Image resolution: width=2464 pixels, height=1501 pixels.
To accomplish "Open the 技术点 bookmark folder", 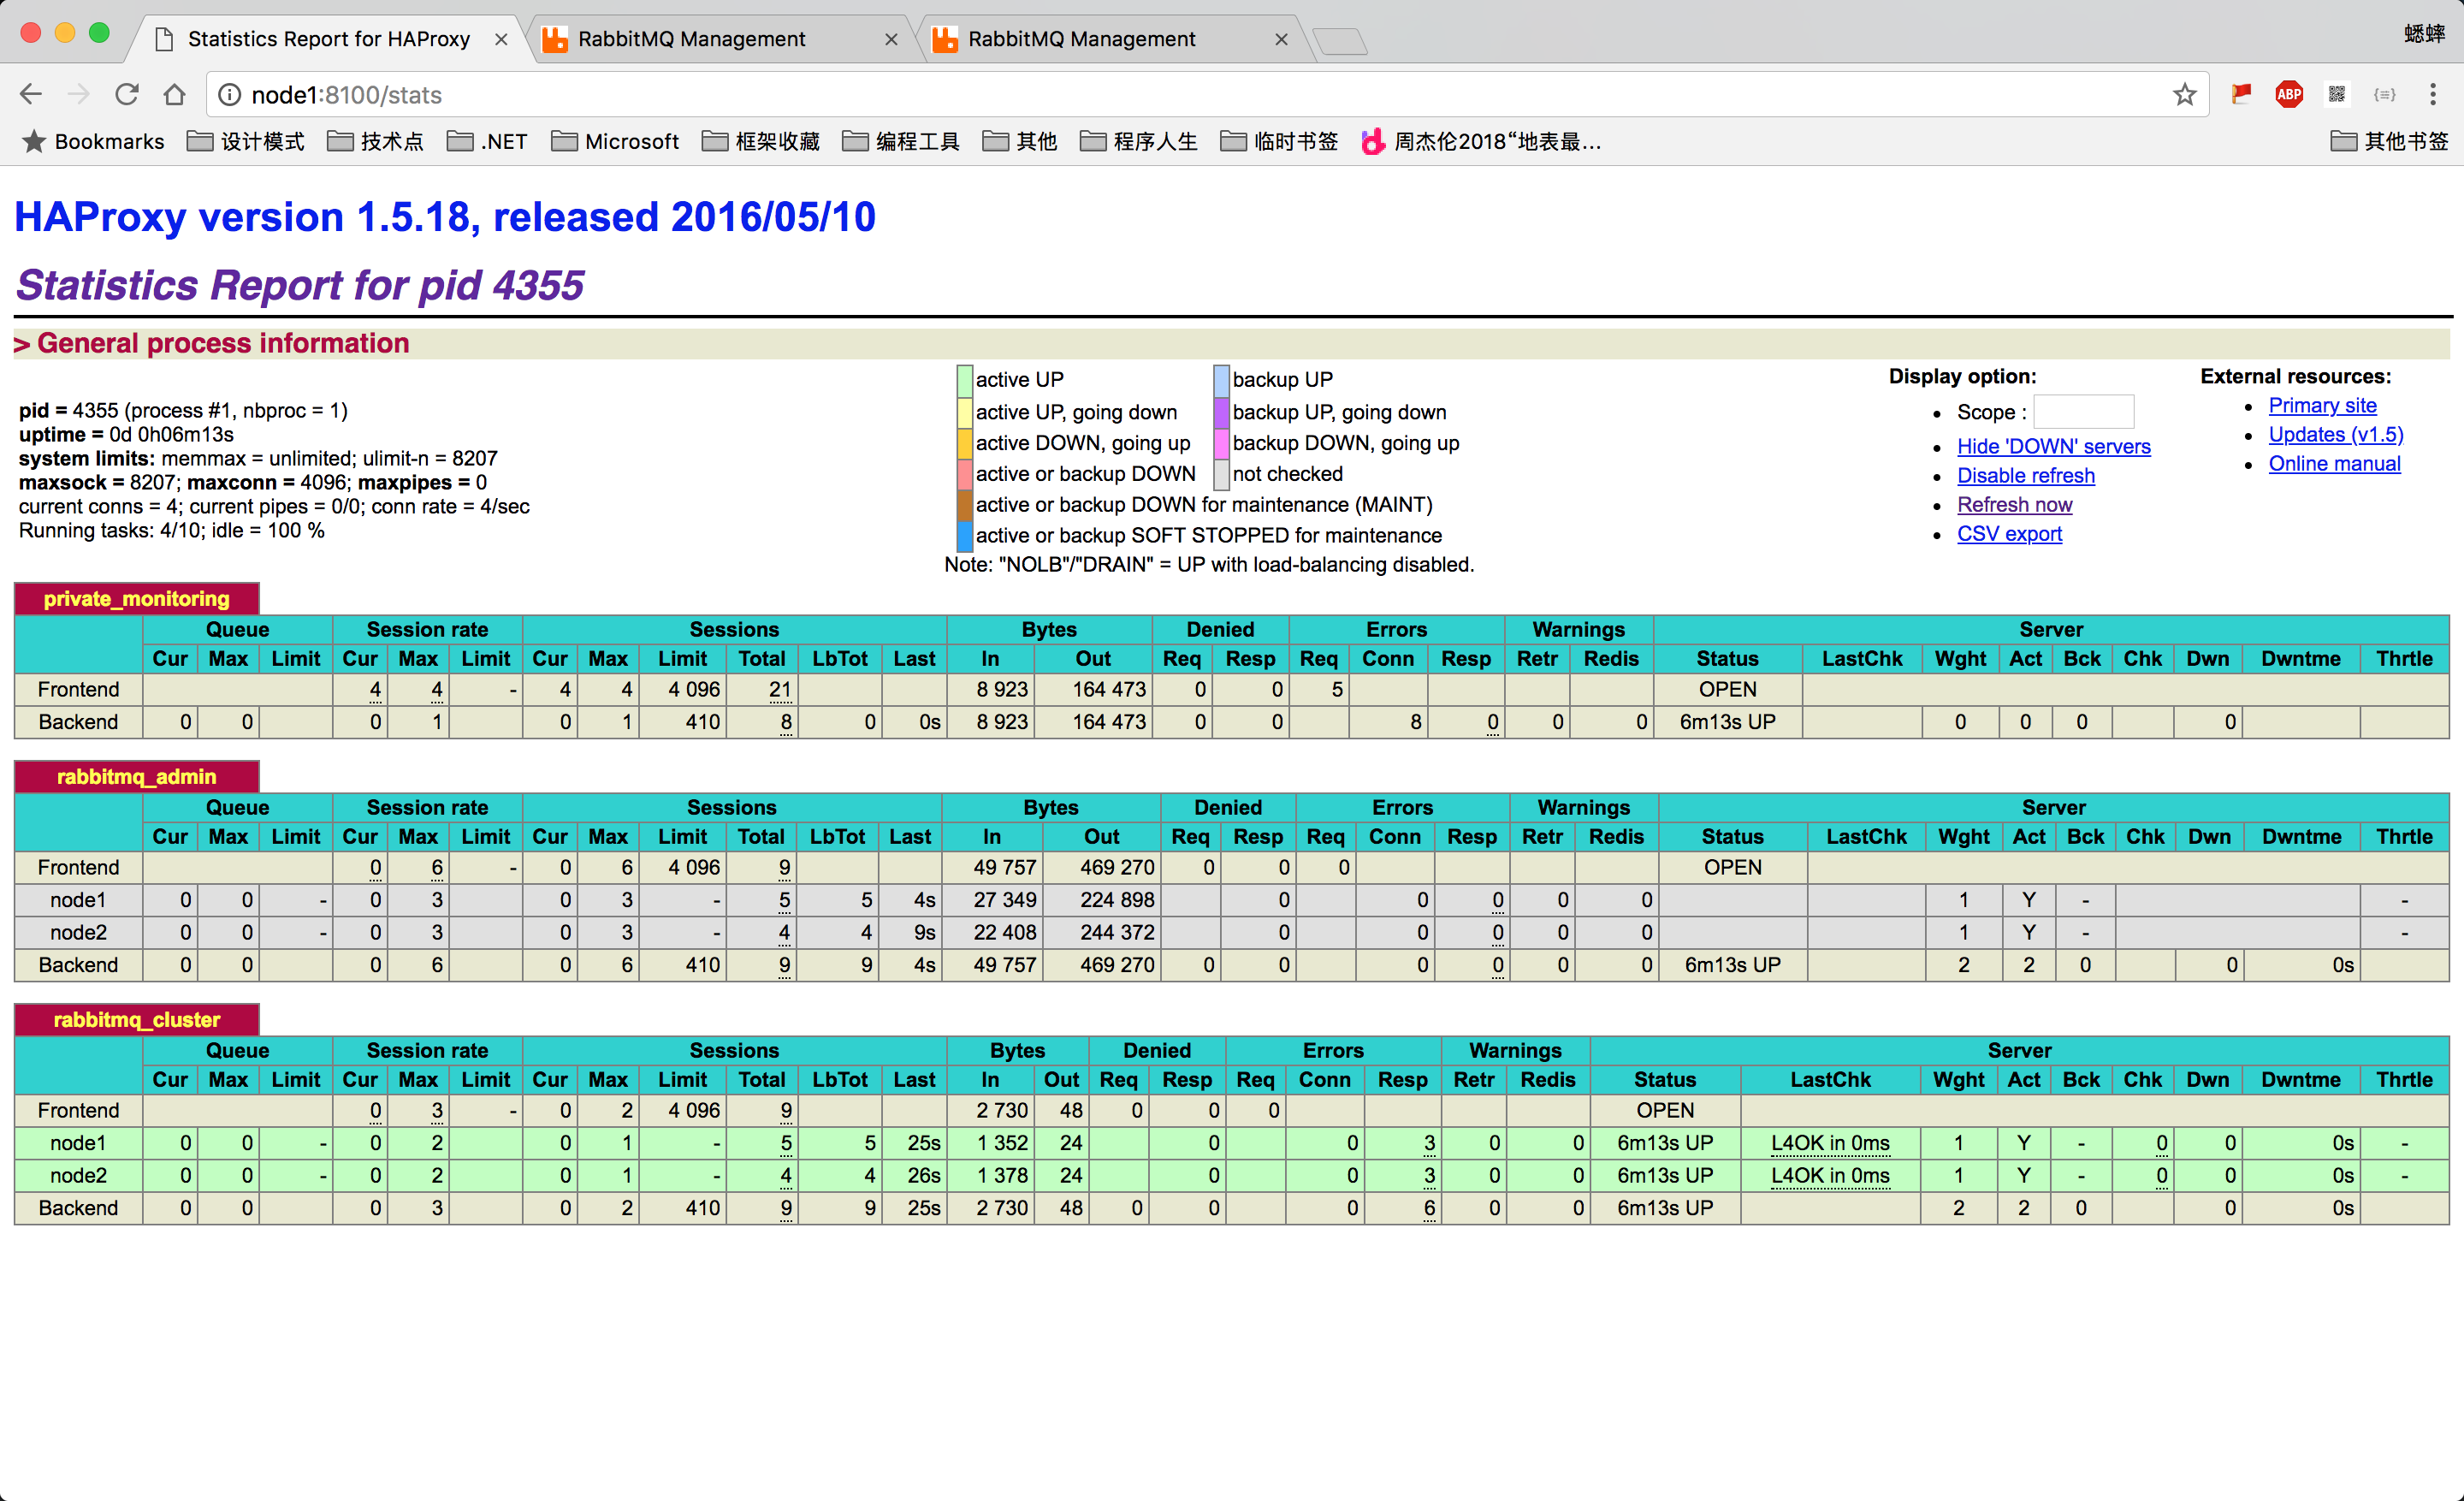I will 376,141.
